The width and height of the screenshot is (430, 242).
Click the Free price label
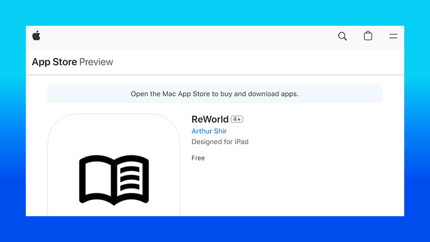198,158
